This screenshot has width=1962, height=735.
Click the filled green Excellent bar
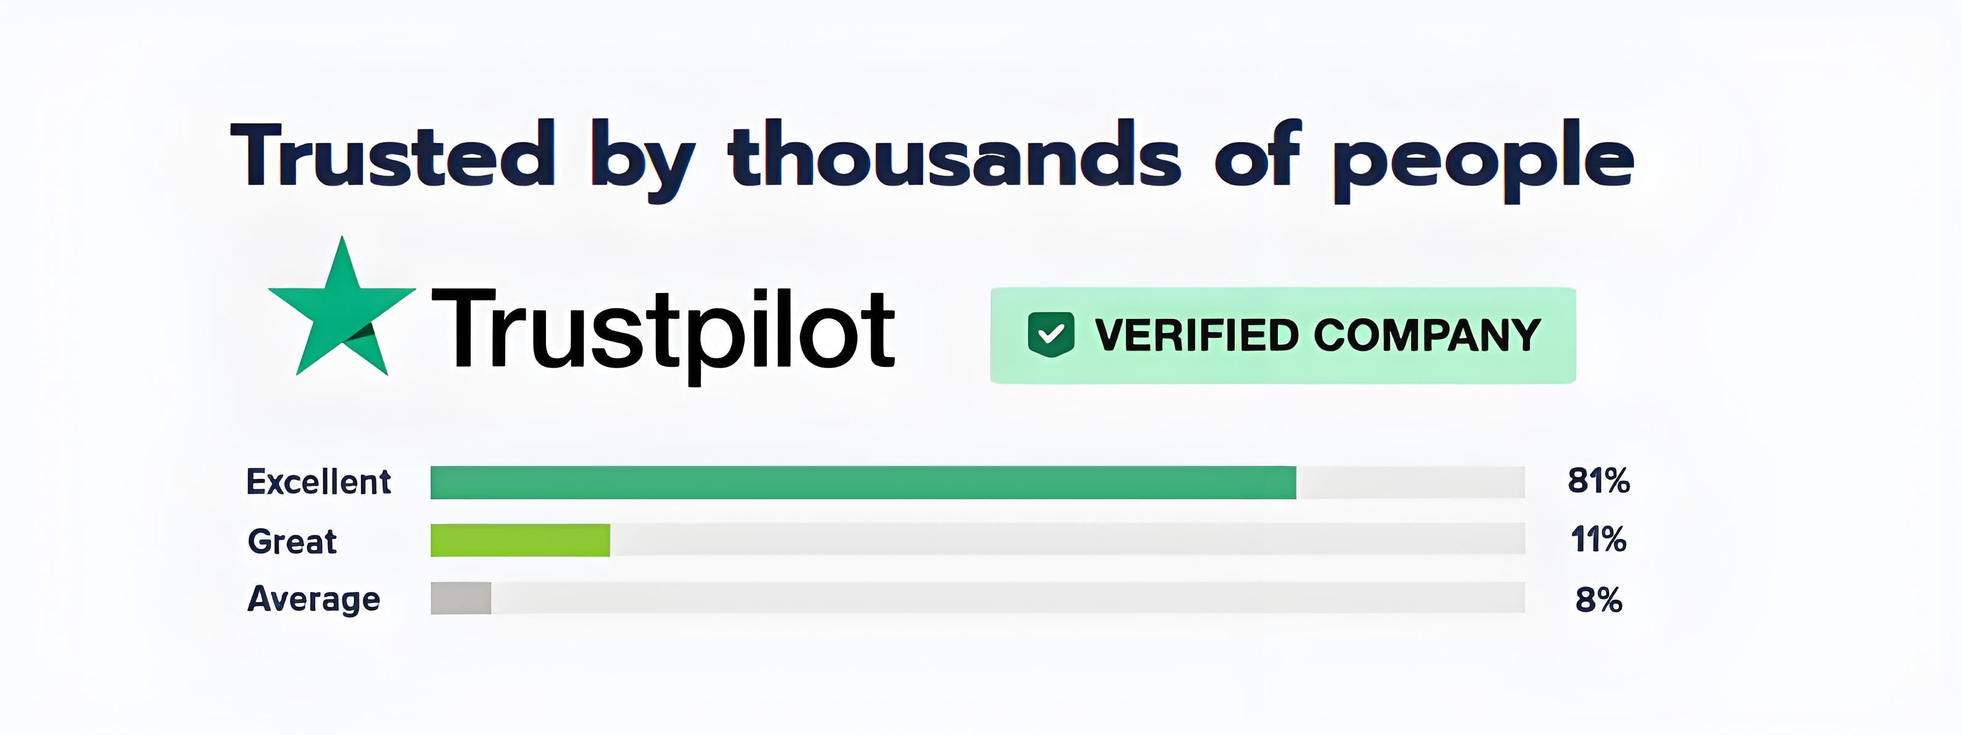(x=862, y=482)
